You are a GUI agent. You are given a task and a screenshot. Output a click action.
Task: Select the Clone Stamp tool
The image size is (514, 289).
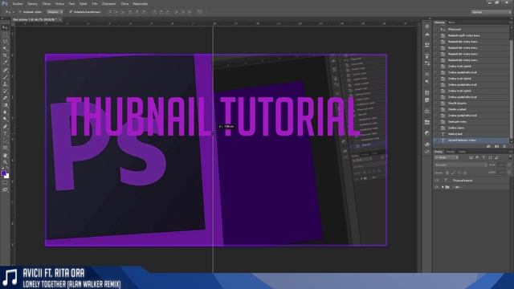pyautogui.click(x=5, y=83)
